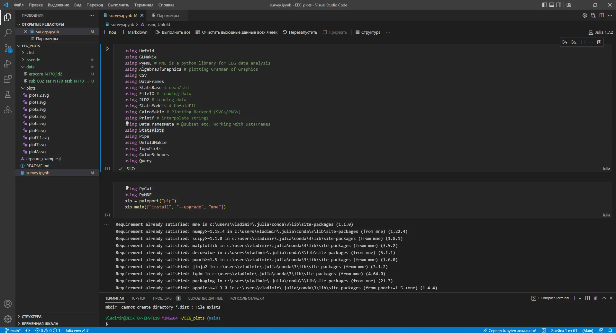This screenshot has height=333, width=616.
Task: Clear outputs of all cells
Action: click(236, 32)
